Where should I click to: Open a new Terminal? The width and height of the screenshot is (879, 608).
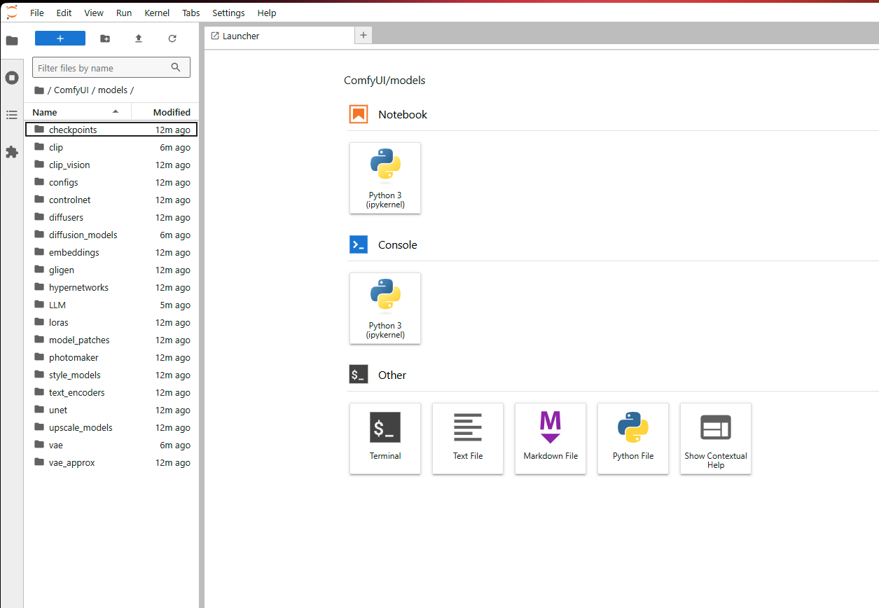(x=385, y=438)
